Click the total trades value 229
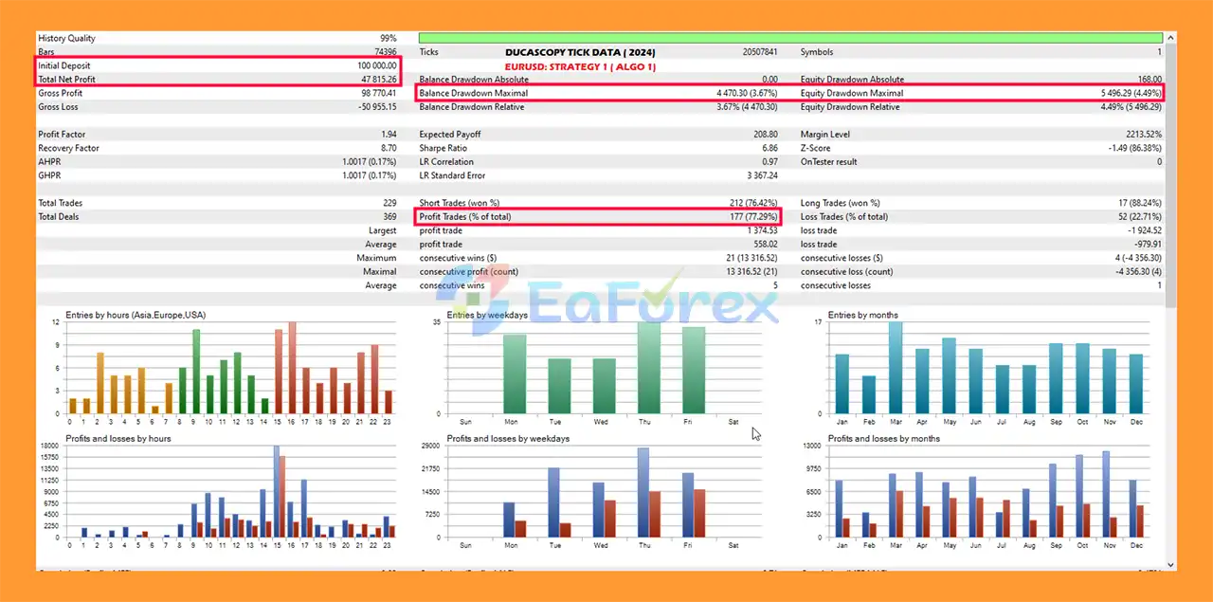Screen dimensions: 1213x602 [389, 203]
